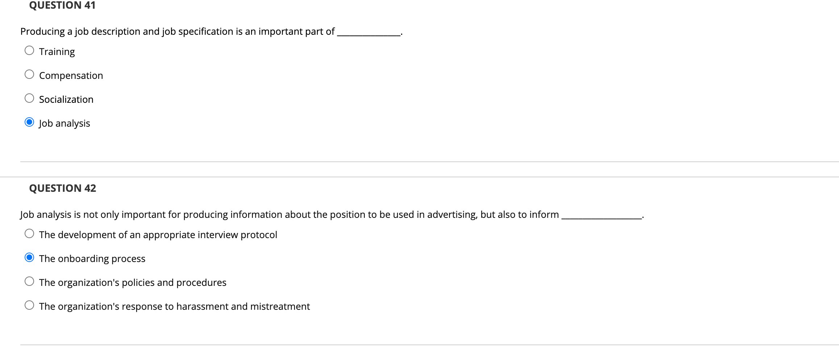839x355 pixels.
Task: Click The onboarding process label text
Action: tap(92, 259)
